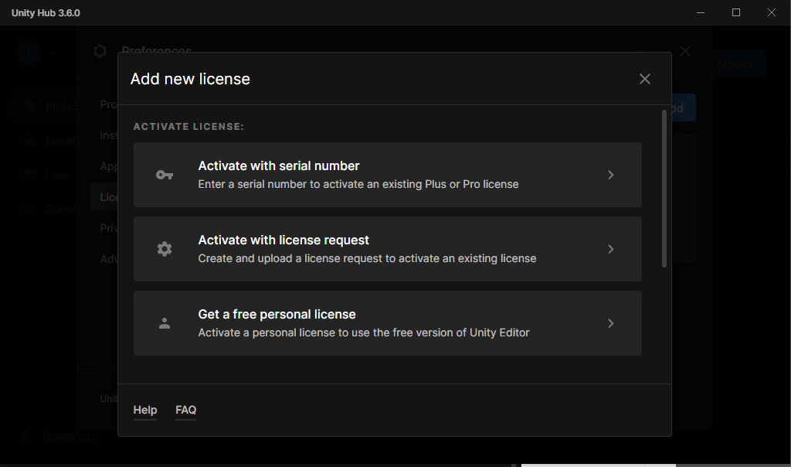Screen dimensions: 791x467
Task: Open the license request option chevron
Action: pos(610,249)
